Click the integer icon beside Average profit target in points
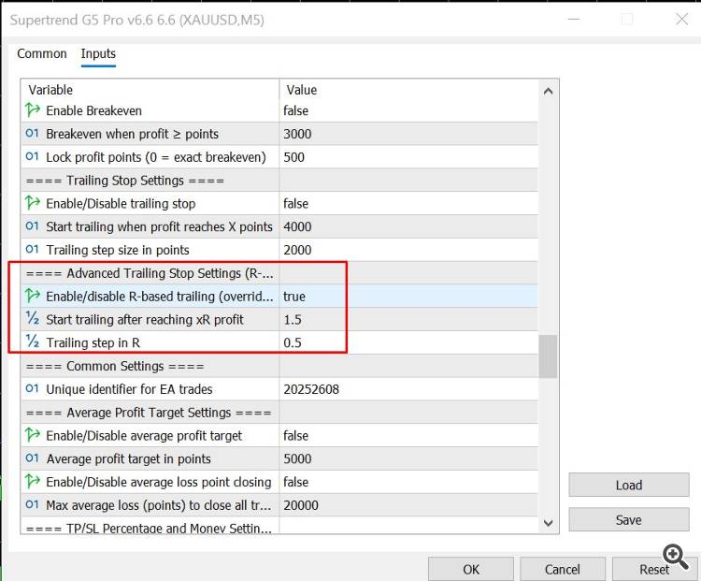The image size is (701, 581). point(33,458)
